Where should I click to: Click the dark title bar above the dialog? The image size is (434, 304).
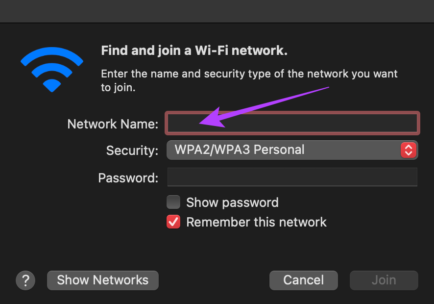click(x=217, y=11)
